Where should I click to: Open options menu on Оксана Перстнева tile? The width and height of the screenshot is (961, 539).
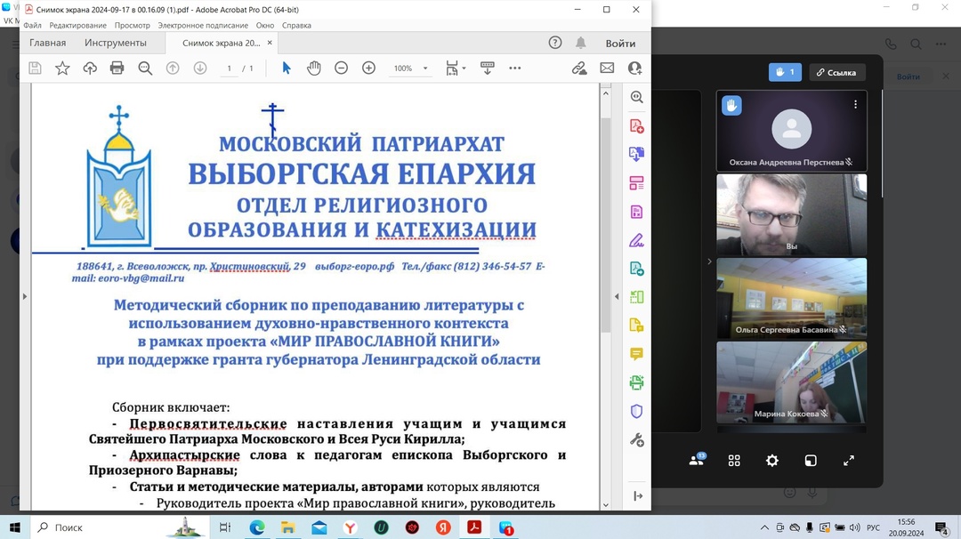point(856,105)
